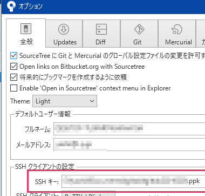Image resolution: width=205 pixels, height=196 pixels.
Task: Click the メールアドレス input field
Action: click(x=129, y=145)
